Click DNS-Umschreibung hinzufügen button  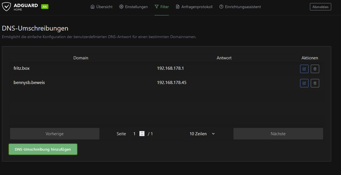(43, 149)
